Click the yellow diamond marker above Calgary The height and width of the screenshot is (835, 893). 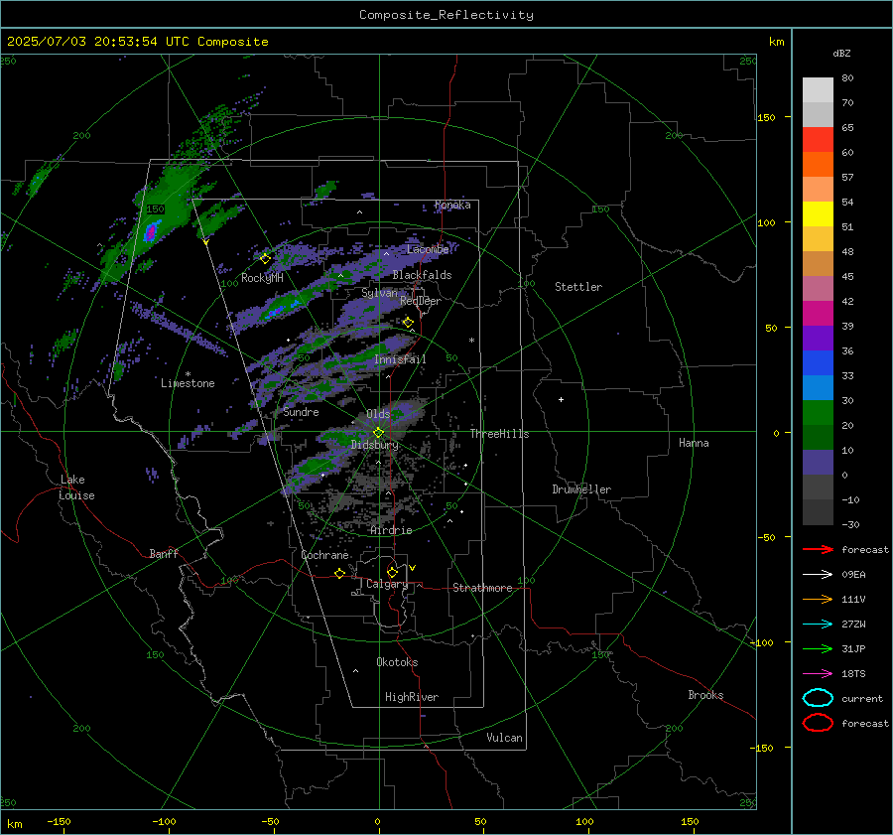coord(392,572)
